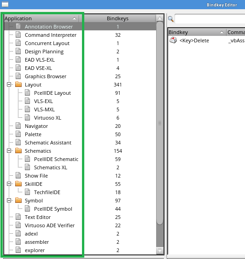Pick Graphics Browser from the list
This screenshot has height=259, width=245.
point(46,76)
